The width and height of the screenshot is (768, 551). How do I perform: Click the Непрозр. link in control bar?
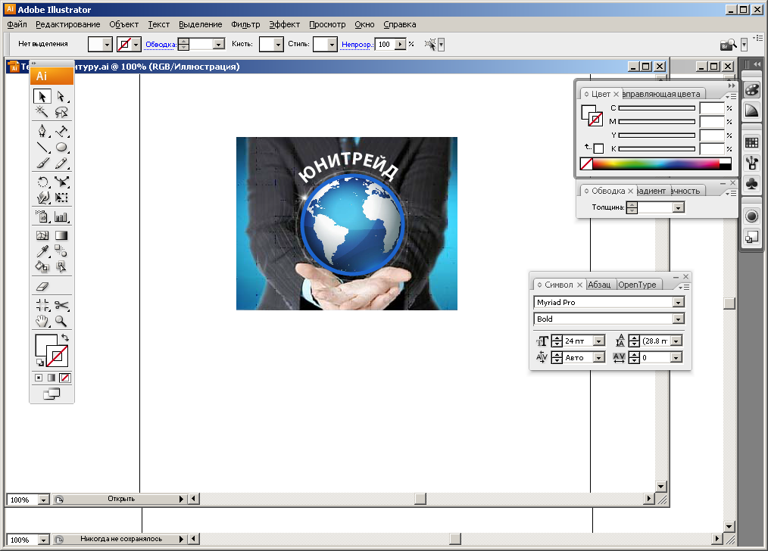point(357,44)
